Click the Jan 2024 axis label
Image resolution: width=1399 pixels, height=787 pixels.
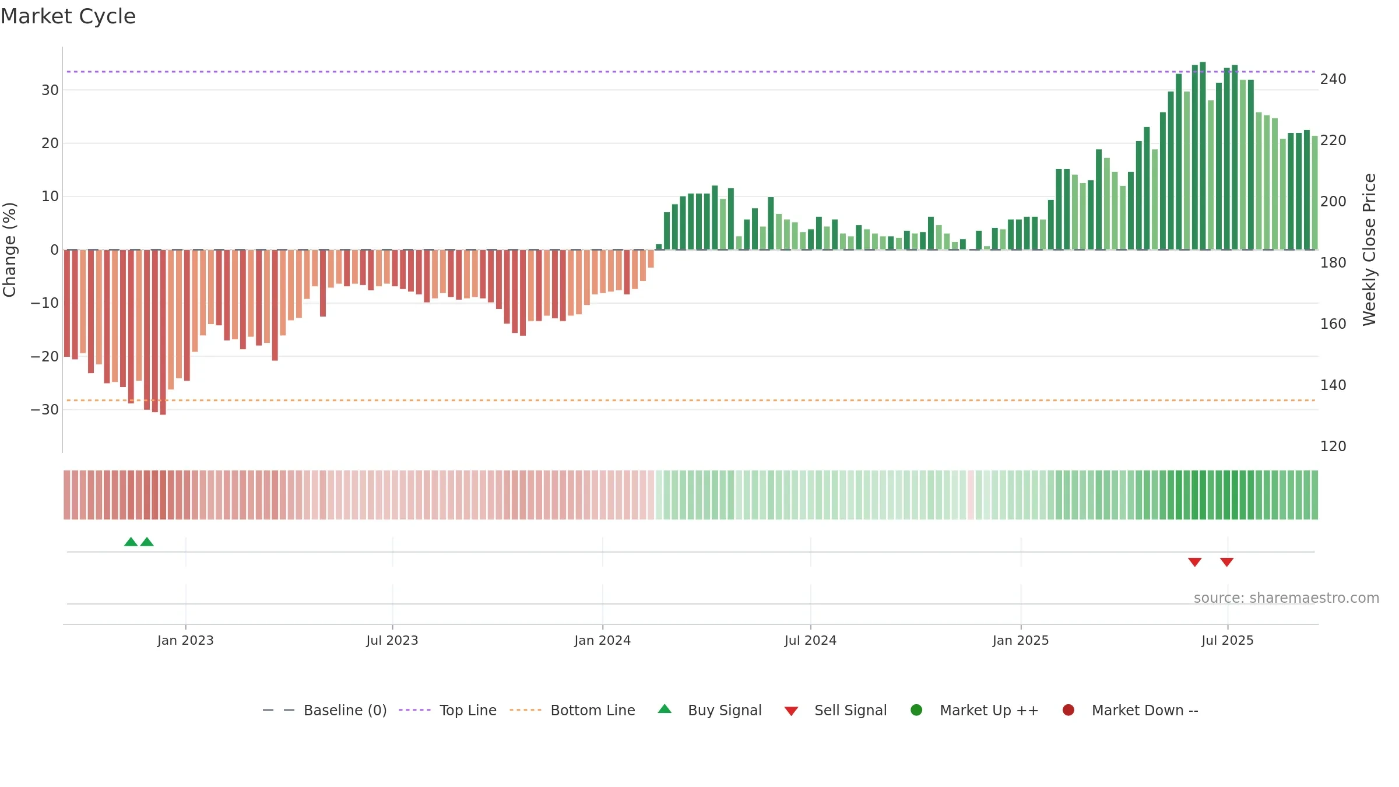[603, 640]
